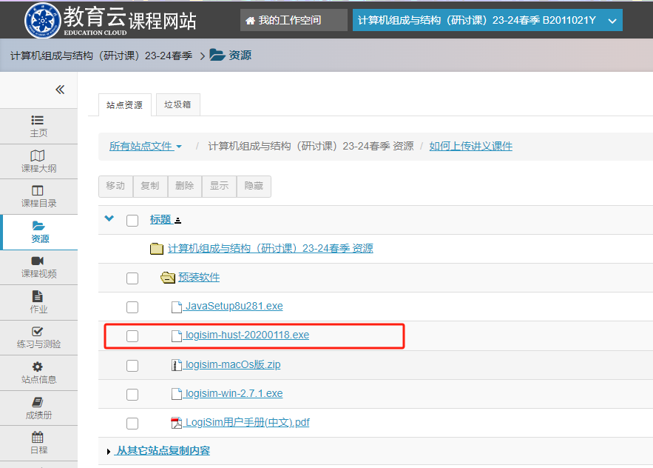Click the Education Cloud logo emblem

pyautogui.click(x=42, y=20)
